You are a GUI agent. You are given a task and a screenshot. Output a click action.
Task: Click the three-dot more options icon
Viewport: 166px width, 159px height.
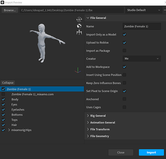(165, 10)
